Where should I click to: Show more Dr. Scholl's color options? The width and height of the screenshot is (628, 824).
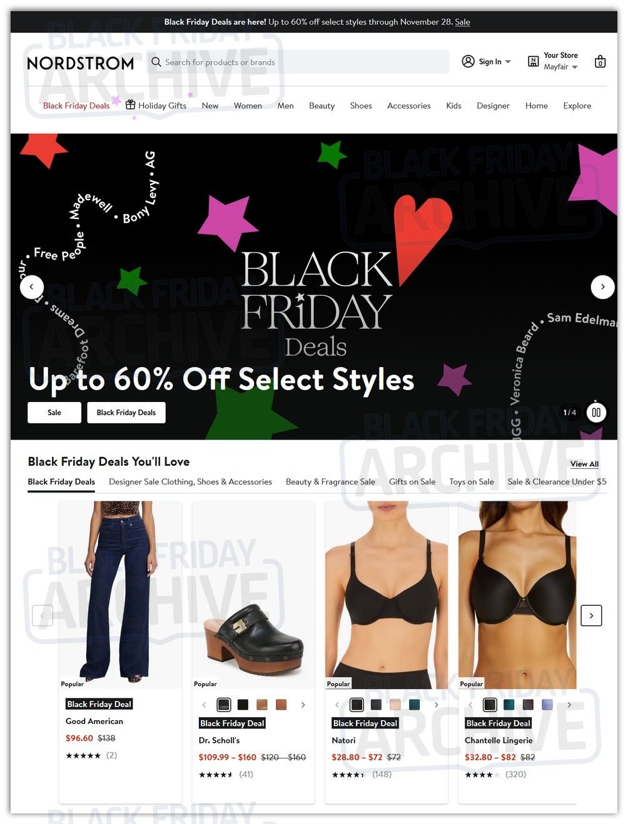pyautogui.click(x=303, y=705)
